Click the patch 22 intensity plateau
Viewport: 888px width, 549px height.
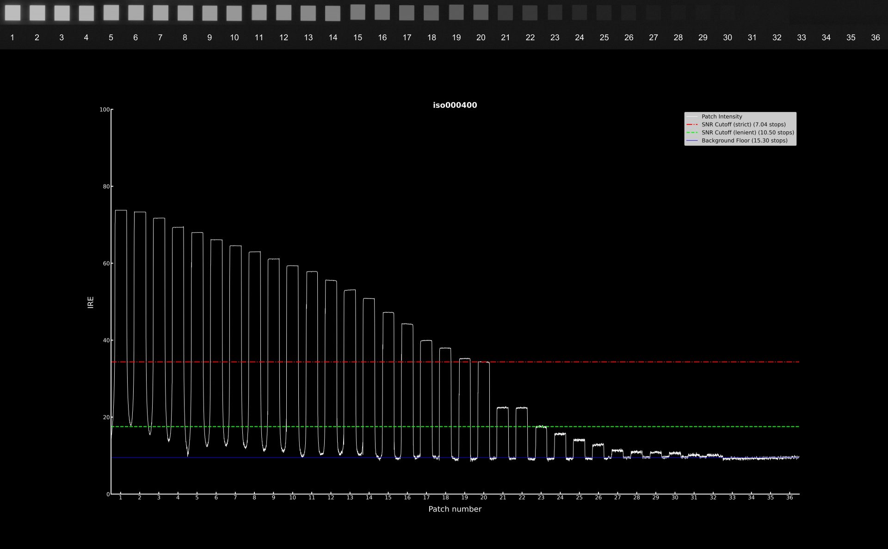(x=522, y=408)
